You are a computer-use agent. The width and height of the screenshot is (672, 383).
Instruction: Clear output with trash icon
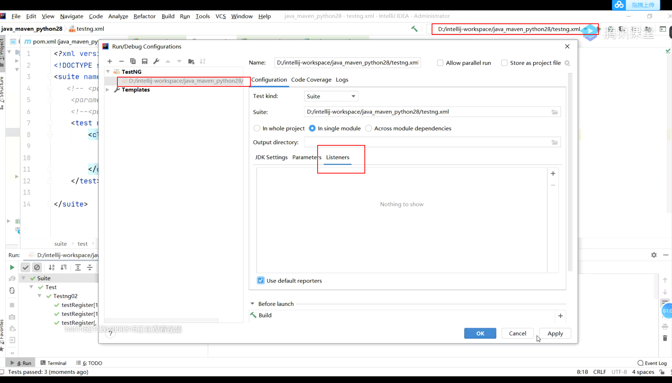(665, 338)
